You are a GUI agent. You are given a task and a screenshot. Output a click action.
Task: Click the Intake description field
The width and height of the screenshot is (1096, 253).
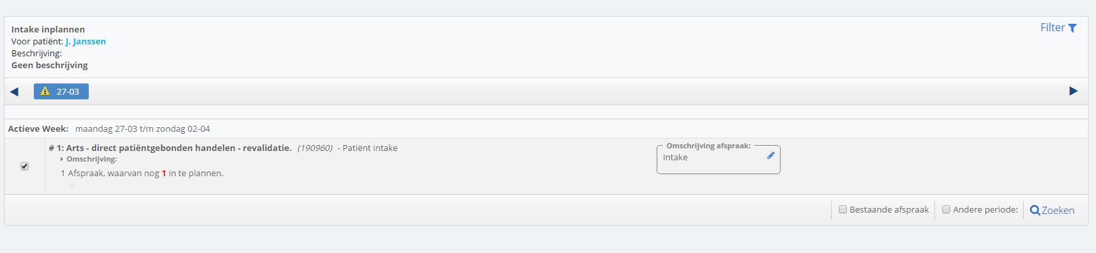coord(718,160)
